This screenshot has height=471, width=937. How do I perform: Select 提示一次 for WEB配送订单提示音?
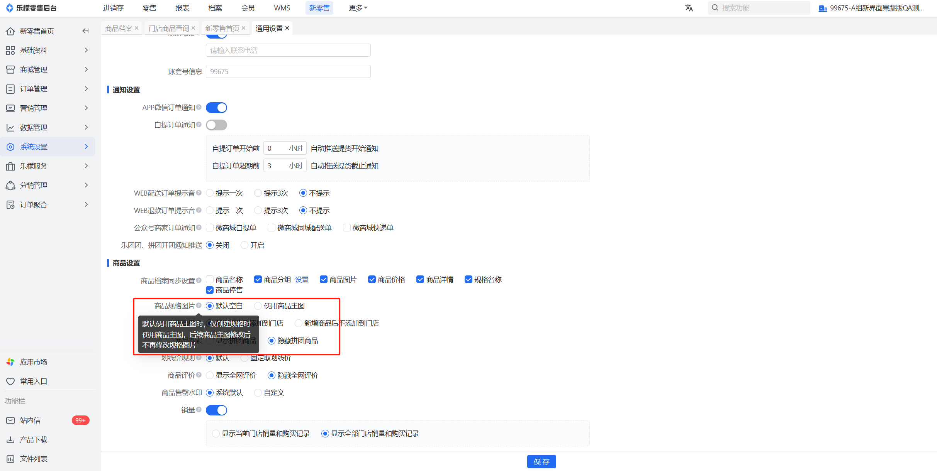[210, 193]
